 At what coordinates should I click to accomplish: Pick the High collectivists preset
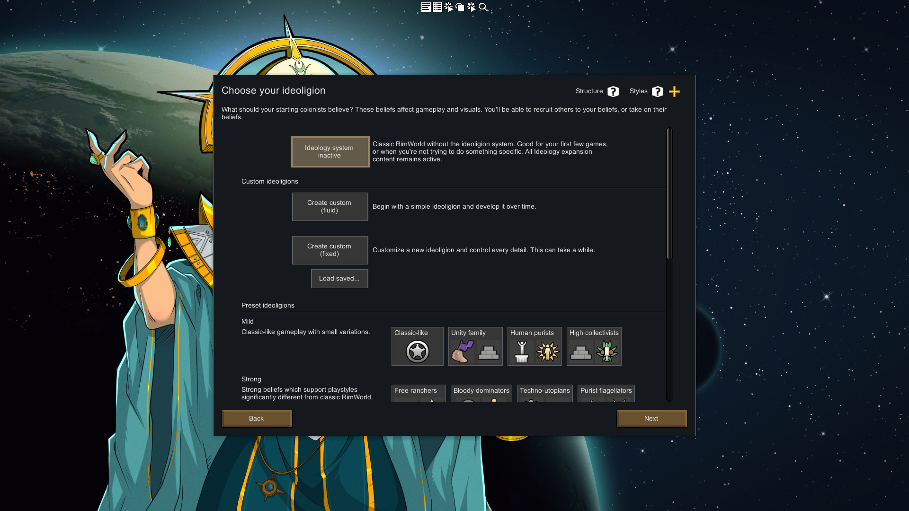tap(594, 346)
